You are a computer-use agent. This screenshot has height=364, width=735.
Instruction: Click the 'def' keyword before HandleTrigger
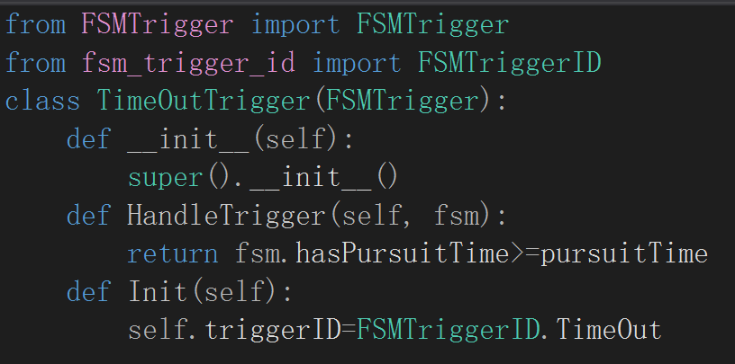pos(88,217)
